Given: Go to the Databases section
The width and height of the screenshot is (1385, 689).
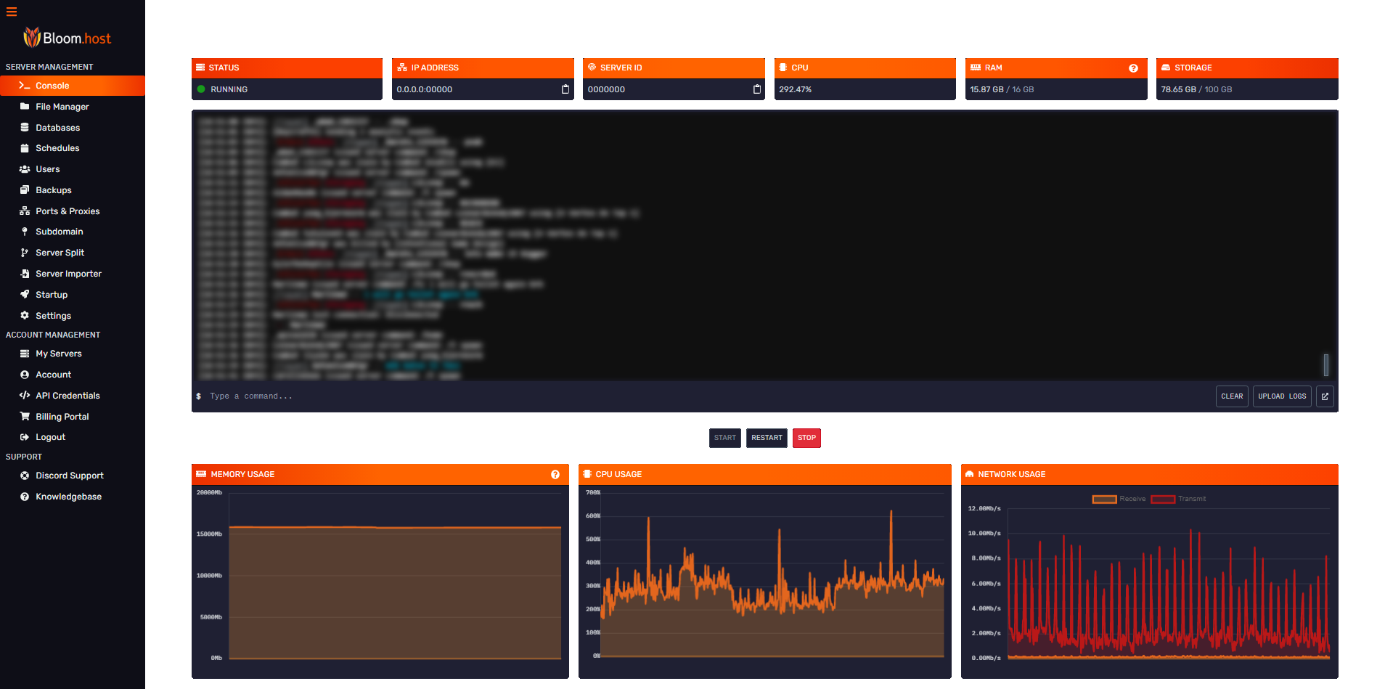Looking at the screenshot, I should tap(58, 128).
